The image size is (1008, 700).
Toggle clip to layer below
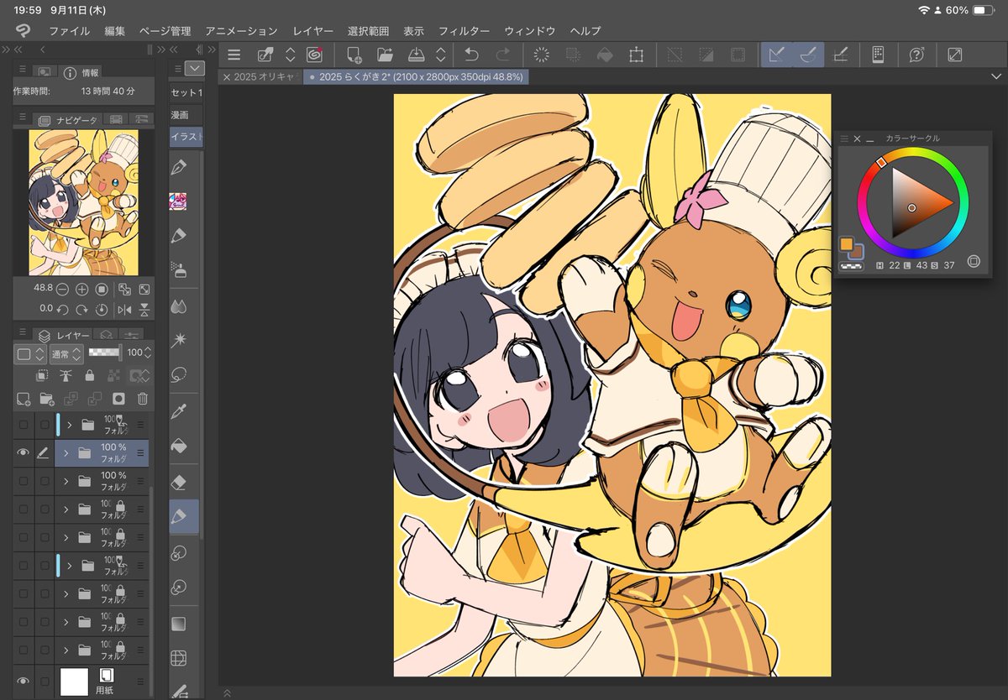pos(42,376)
